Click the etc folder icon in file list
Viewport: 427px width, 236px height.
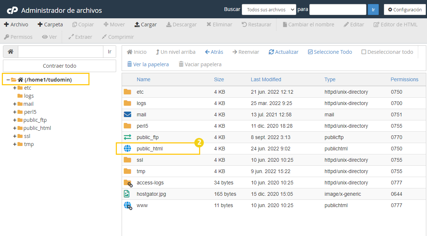click(x=127, y=92)
